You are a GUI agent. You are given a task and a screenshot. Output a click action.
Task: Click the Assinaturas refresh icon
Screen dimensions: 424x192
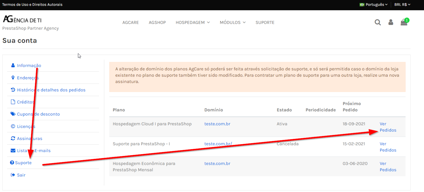click(x=13, y=138)
